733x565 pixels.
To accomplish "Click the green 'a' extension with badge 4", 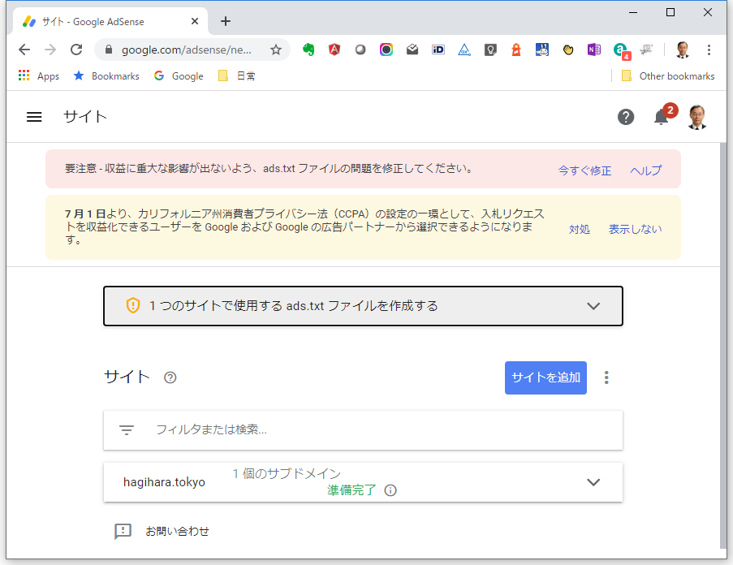I will (621, 50).
